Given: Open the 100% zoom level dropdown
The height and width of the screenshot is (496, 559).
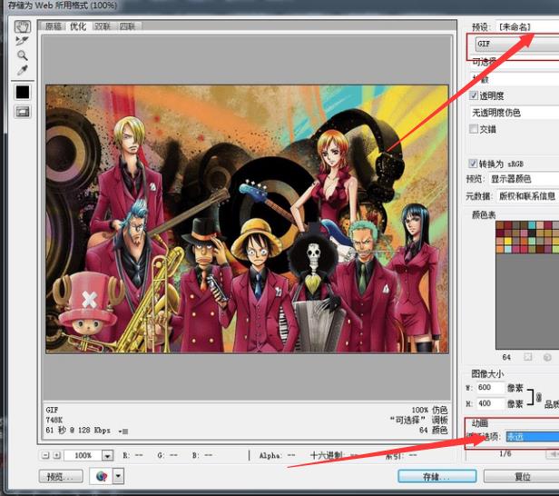Looking at the screenshot, I should tap(107, 455).
